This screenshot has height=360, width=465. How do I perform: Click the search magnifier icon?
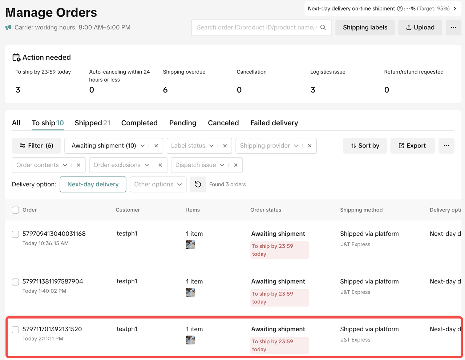point(323,28)
